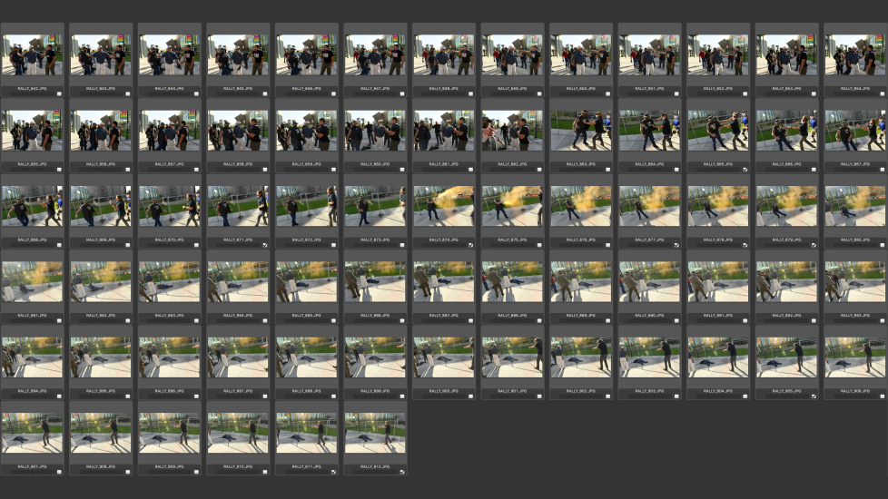
Task: Select the RALLY_893.JPG image
Action: (x=854, y=282)
